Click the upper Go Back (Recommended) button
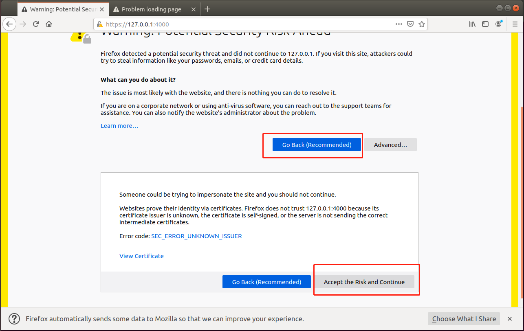 coord(317,145)
